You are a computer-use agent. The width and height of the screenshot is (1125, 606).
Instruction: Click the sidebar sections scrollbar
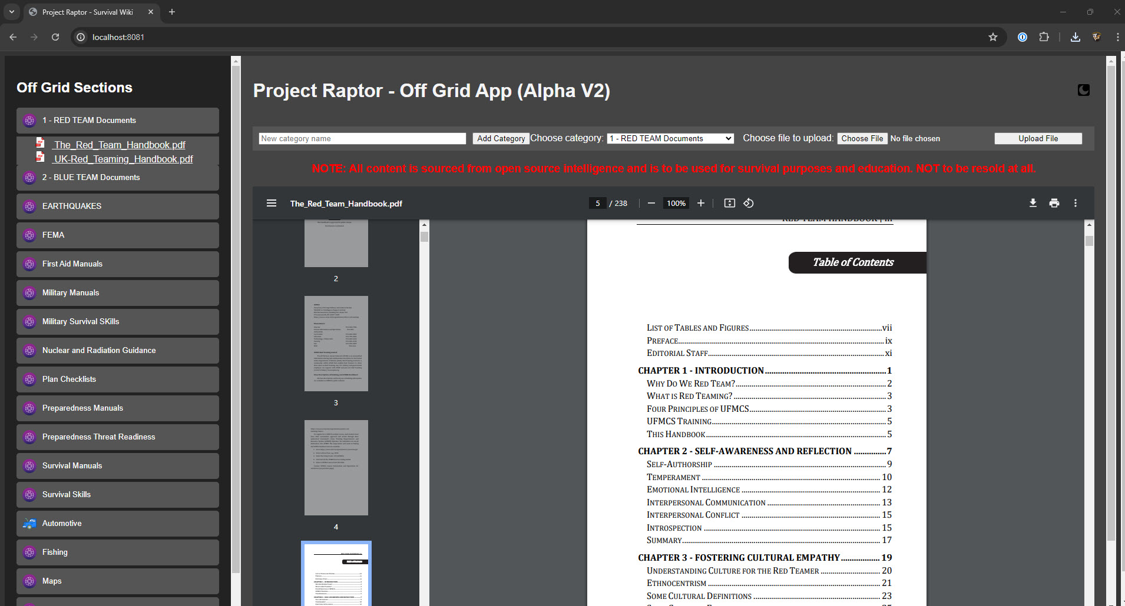pos(236,319)
